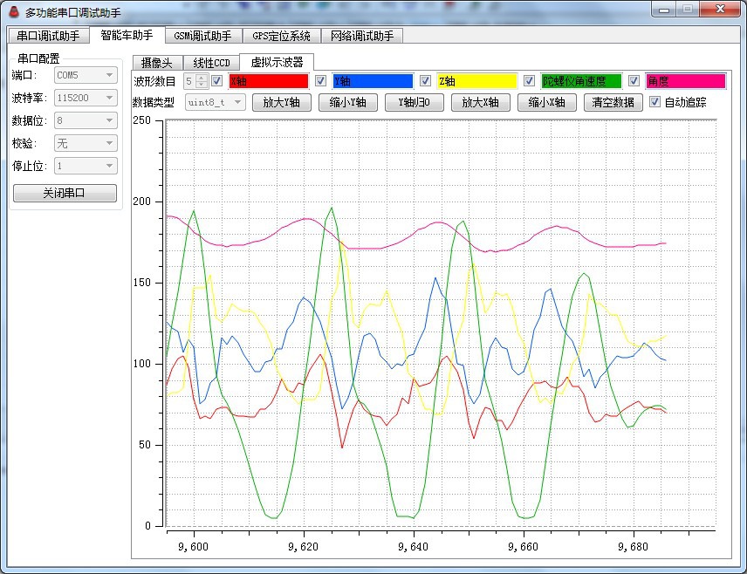The width and height of the screenshot is (747, 574).
Task: Click the 缩小Y轴 button
Action: [x=348, y=102]
